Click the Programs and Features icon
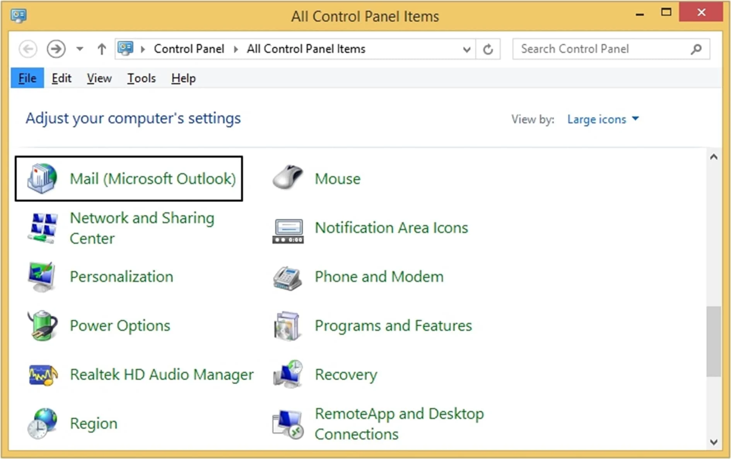 coord(287,326)
